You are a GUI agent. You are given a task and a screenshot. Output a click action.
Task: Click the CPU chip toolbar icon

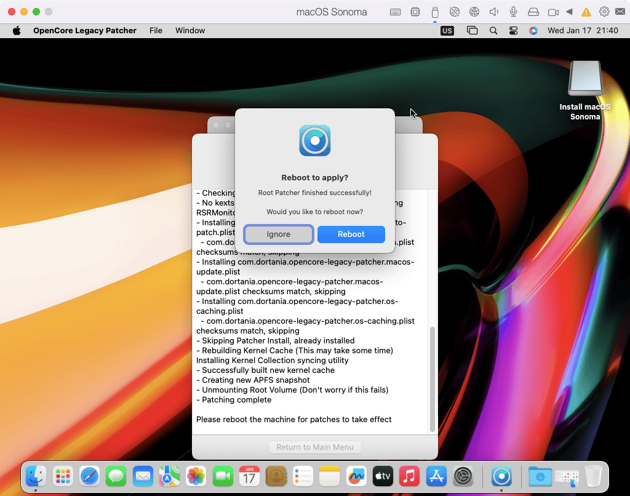pos(415,12)
